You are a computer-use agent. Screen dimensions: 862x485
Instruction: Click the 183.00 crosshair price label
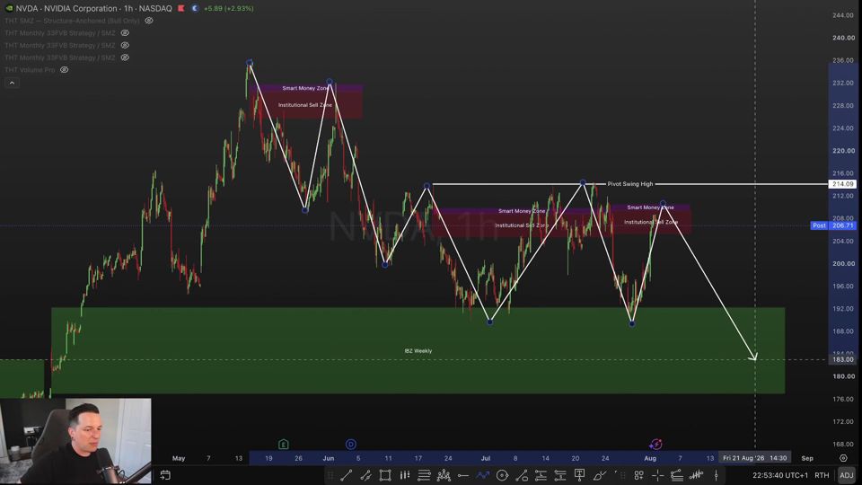[x=842, y=359]
